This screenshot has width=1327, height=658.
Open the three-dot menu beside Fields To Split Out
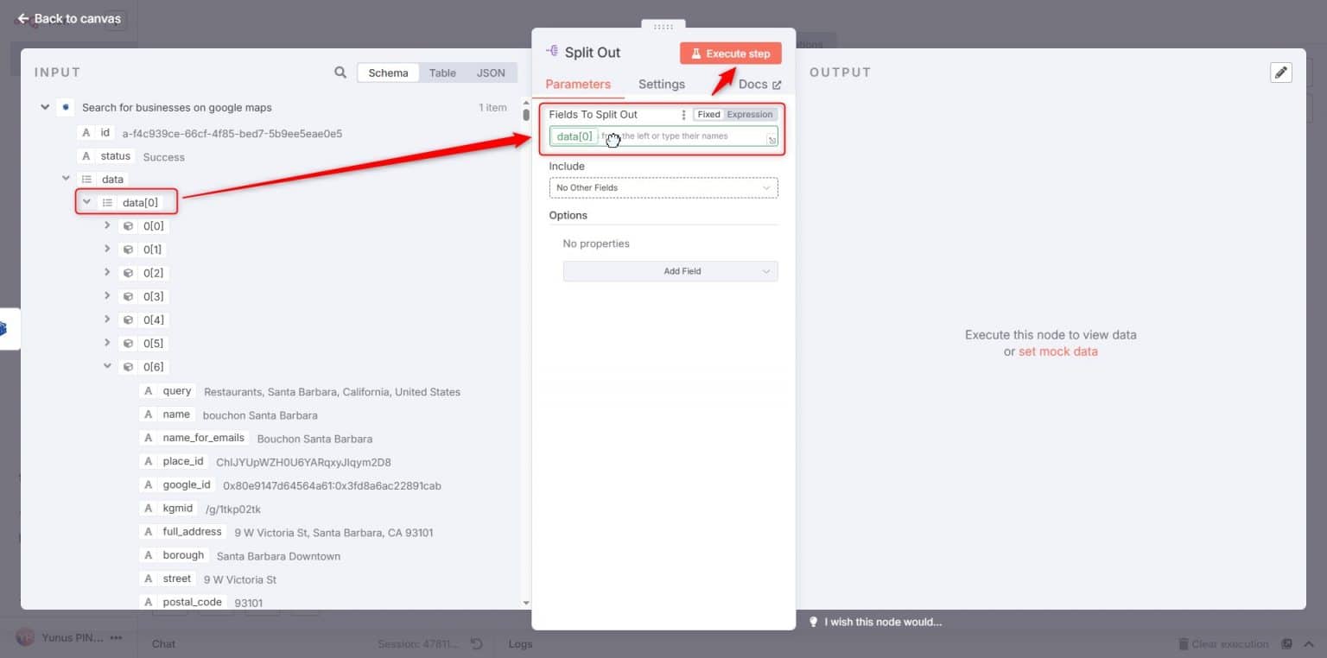(683, 114)
